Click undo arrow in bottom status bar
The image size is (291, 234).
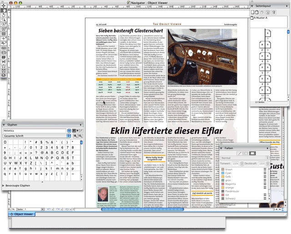coord(49,209)
